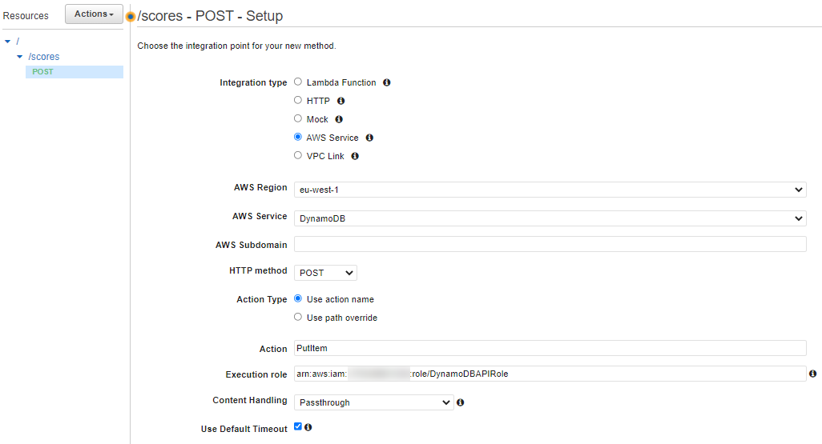Select AWS Service integration type
822x444 pixels.
tap(298, 137)
